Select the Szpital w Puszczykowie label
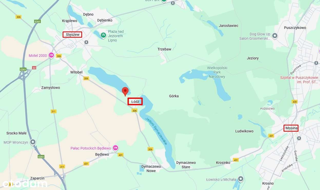Screen dimensions: 320x190 coord(299,80)
